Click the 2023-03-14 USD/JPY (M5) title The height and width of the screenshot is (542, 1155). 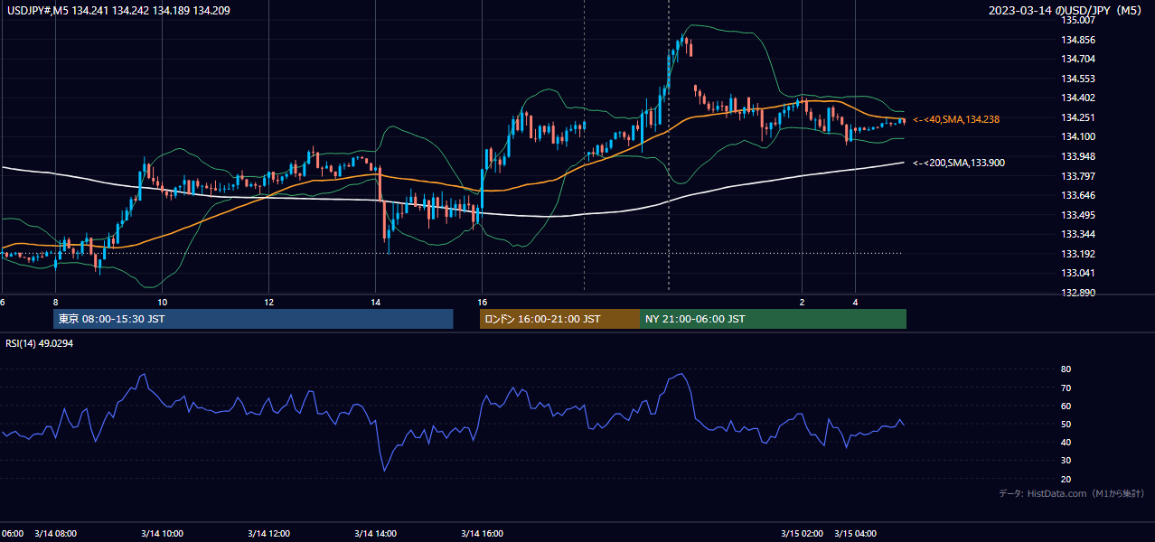1066,11
